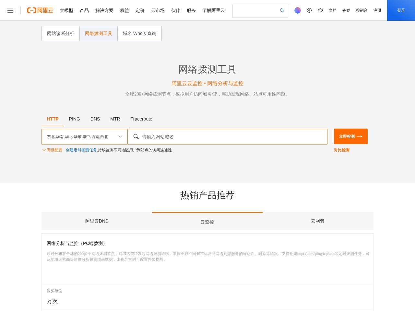Viewport: 415px width, 311px height.
Task: Open customer support via the headset icon
Action: tap(320, 10)
